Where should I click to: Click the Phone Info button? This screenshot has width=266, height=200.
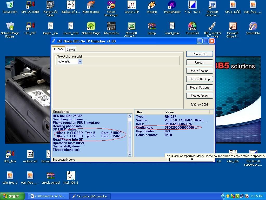[199, 54]
